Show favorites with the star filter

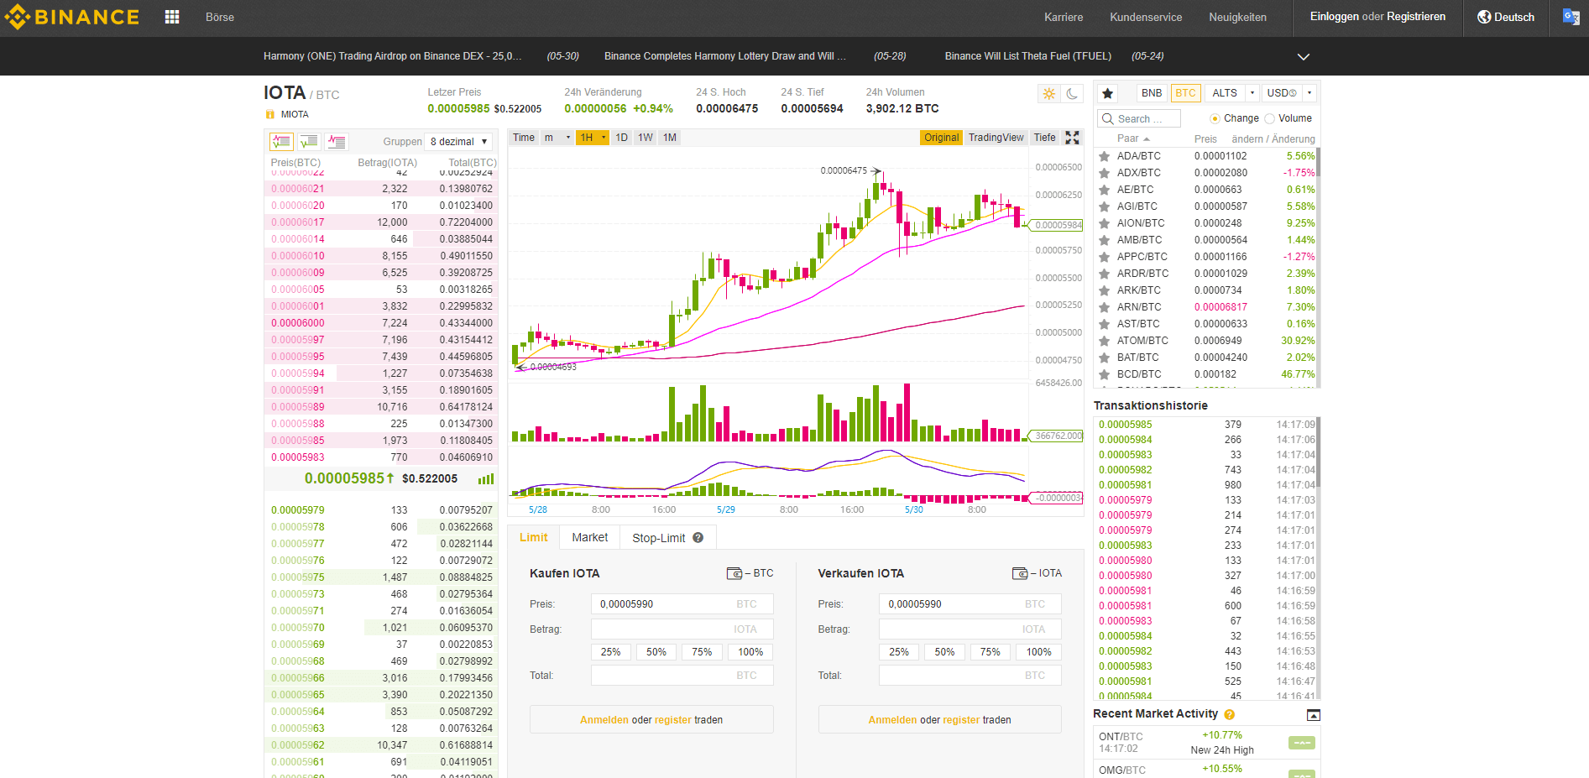coord(1108,93)
